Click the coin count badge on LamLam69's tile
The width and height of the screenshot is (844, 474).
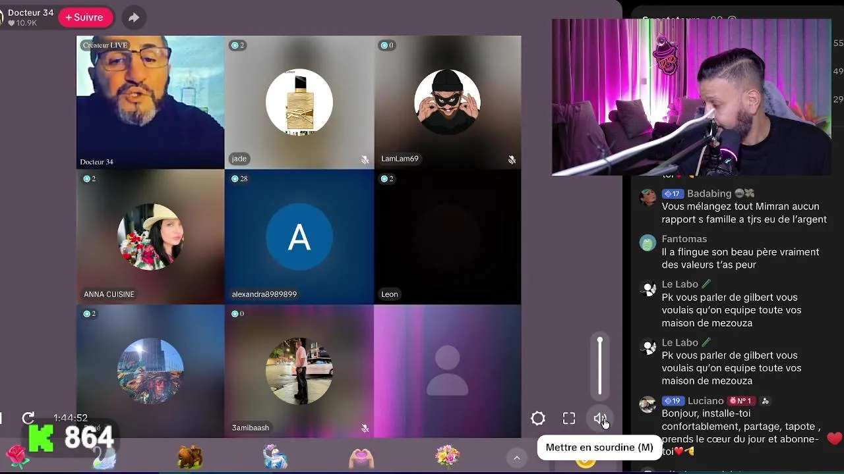pos(386,45)
